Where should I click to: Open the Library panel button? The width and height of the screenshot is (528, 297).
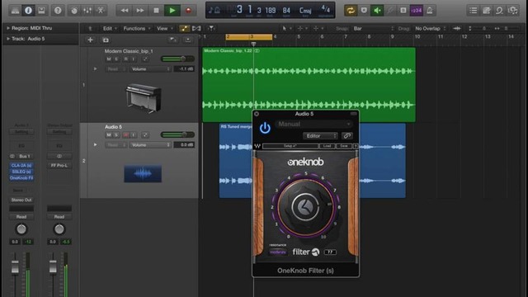coord(15,11)
